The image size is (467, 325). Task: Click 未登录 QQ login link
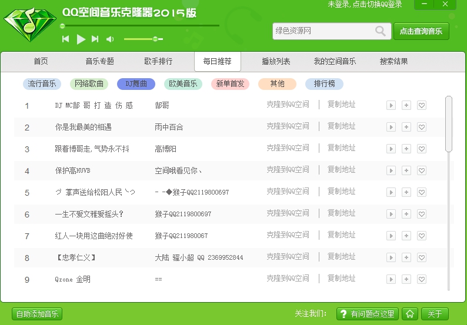pyautogui.click(x=365, y=5)
